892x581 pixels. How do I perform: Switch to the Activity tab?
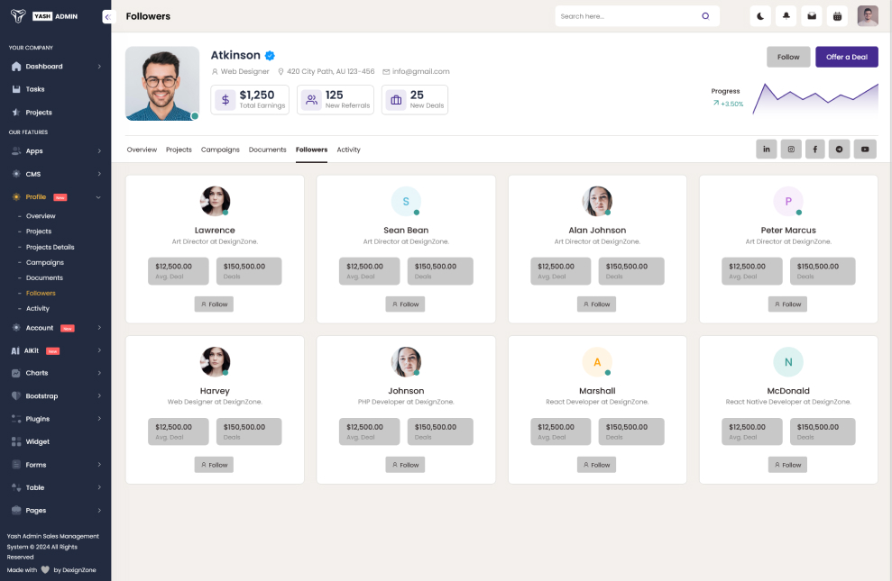point(349,150)
